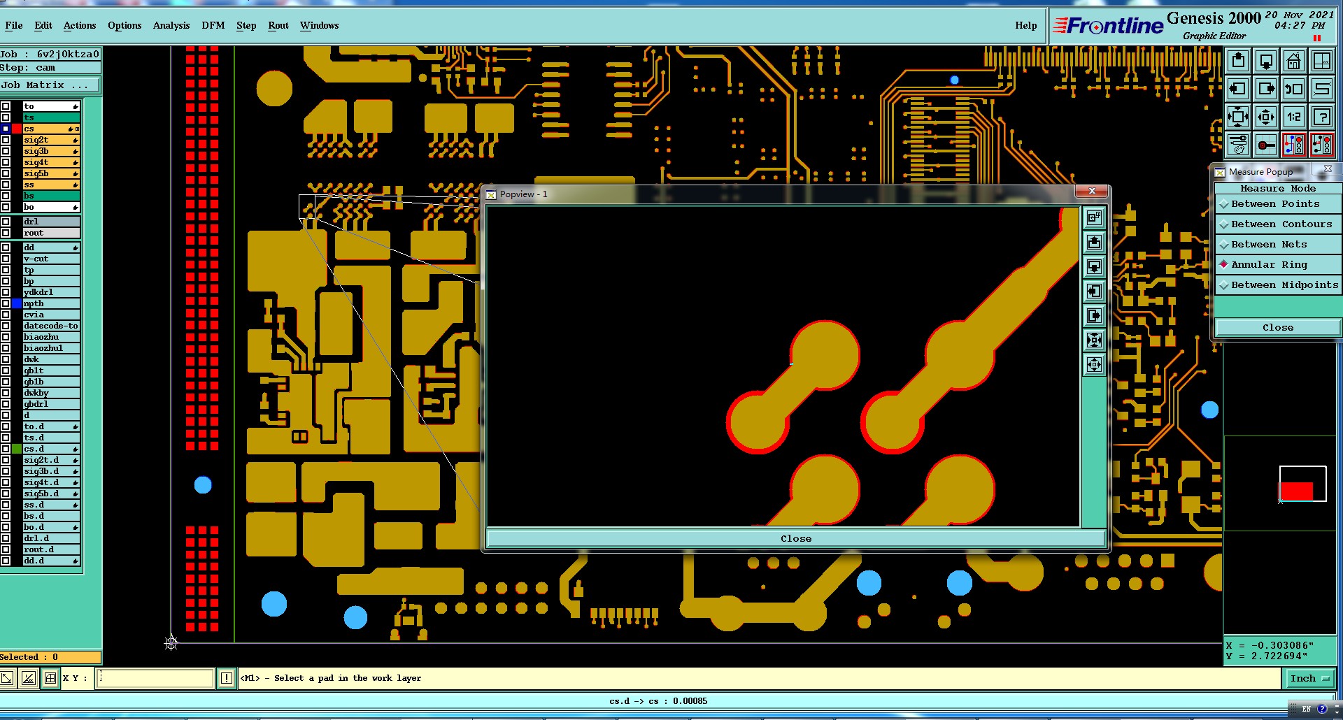Tick the checkbox for layer 'rout'

pos(6,233)
